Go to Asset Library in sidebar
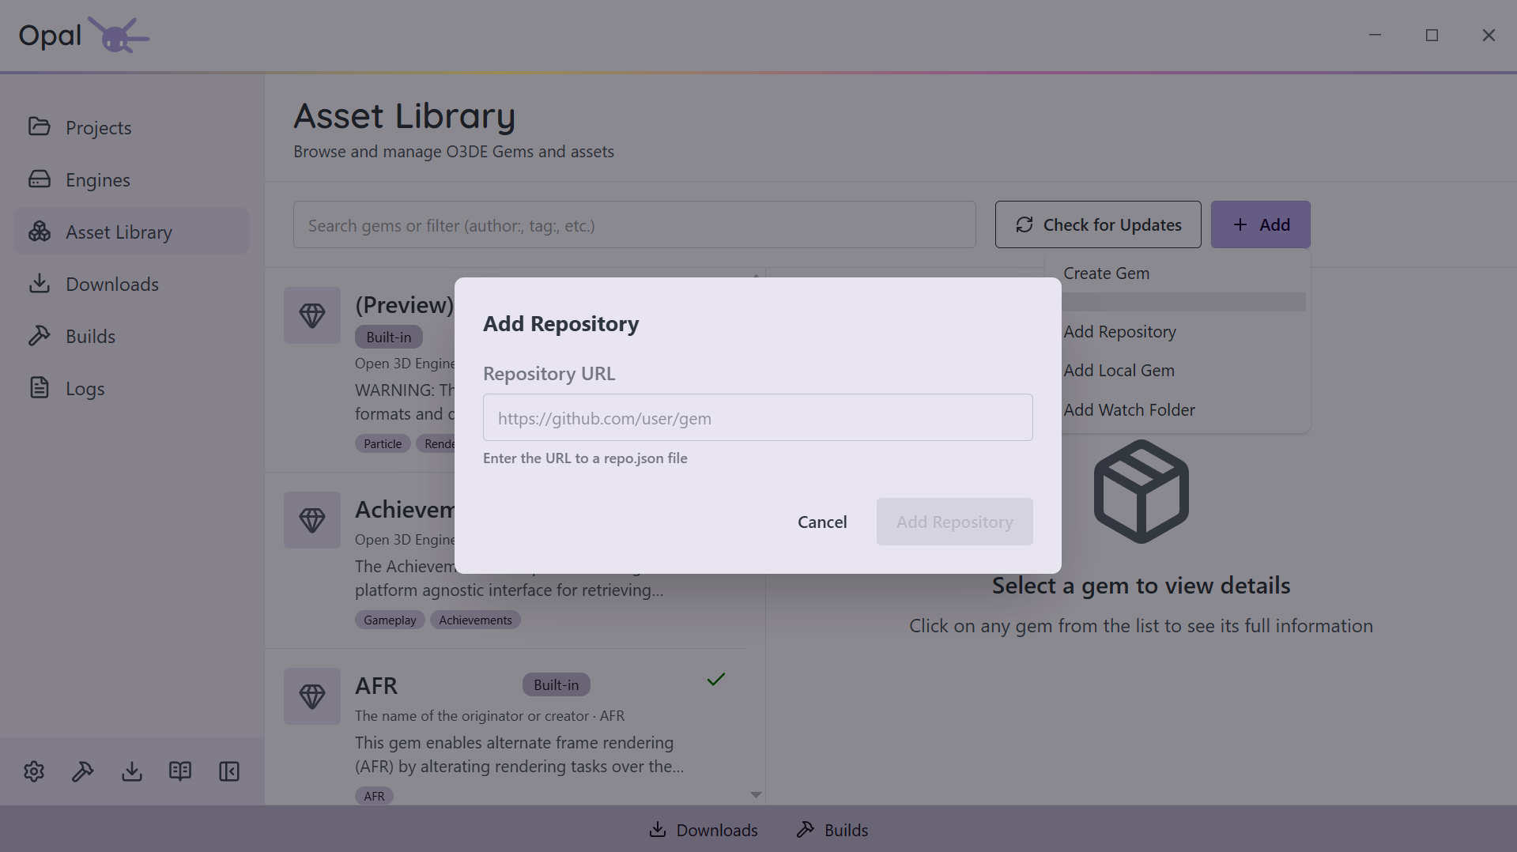Image resolution: width=1517 pixels, height=852 pixels. click(131, 232)
